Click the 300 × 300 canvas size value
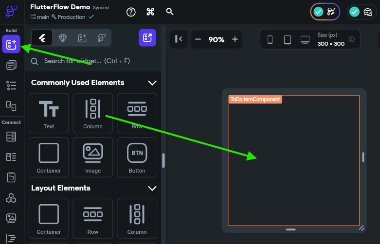Screen dimensions: 380x244 [x=331, y=44]
